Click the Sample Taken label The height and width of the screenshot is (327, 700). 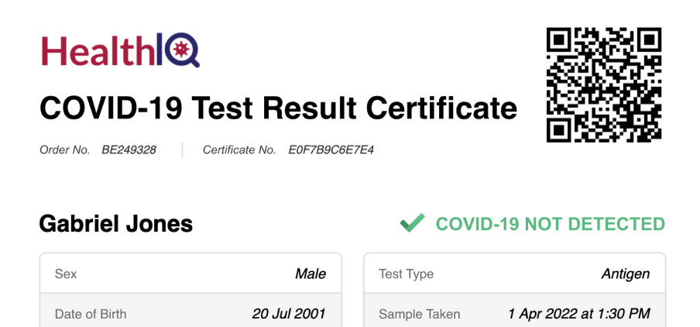pyautogui.click(x=419, y=314)
